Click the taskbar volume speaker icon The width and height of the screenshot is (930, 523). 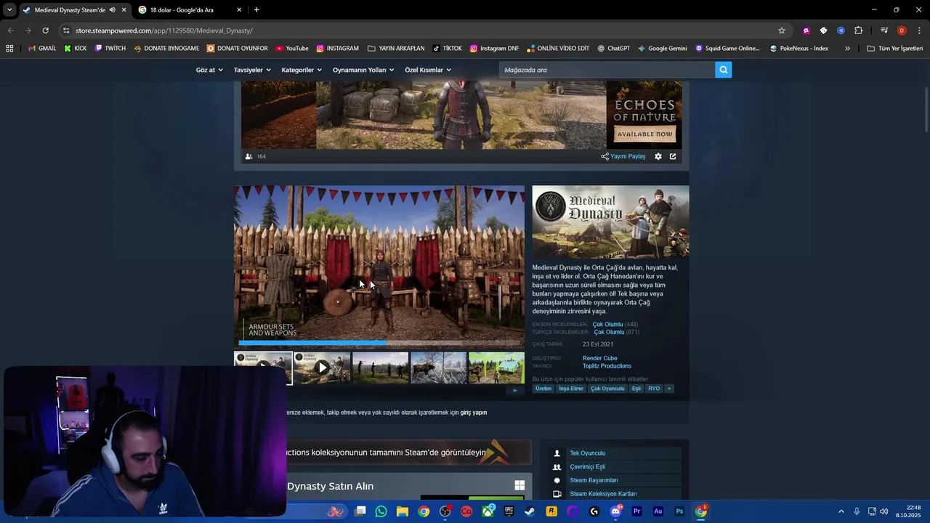pos(884,511)
